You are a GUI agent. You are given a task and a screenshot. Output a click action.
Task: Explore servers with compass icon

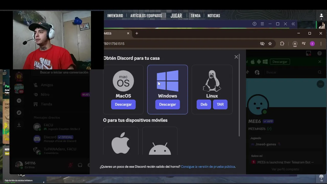(x=19, y=113)
